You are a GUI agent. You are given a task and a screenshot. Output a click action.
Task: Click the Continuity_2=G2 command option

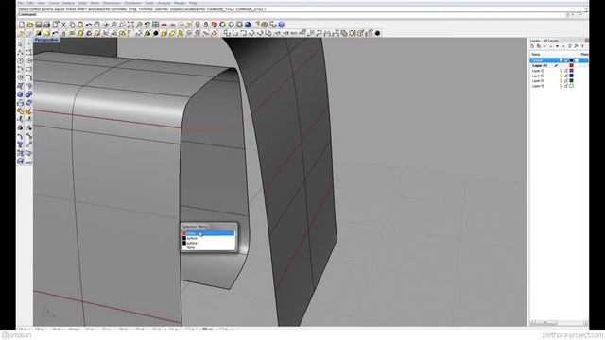[x=250, y=9]
